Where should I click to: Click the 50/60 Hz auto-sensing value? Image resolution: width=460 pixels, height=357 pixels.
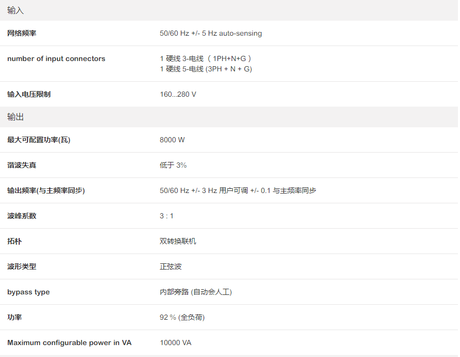(211, 34)
